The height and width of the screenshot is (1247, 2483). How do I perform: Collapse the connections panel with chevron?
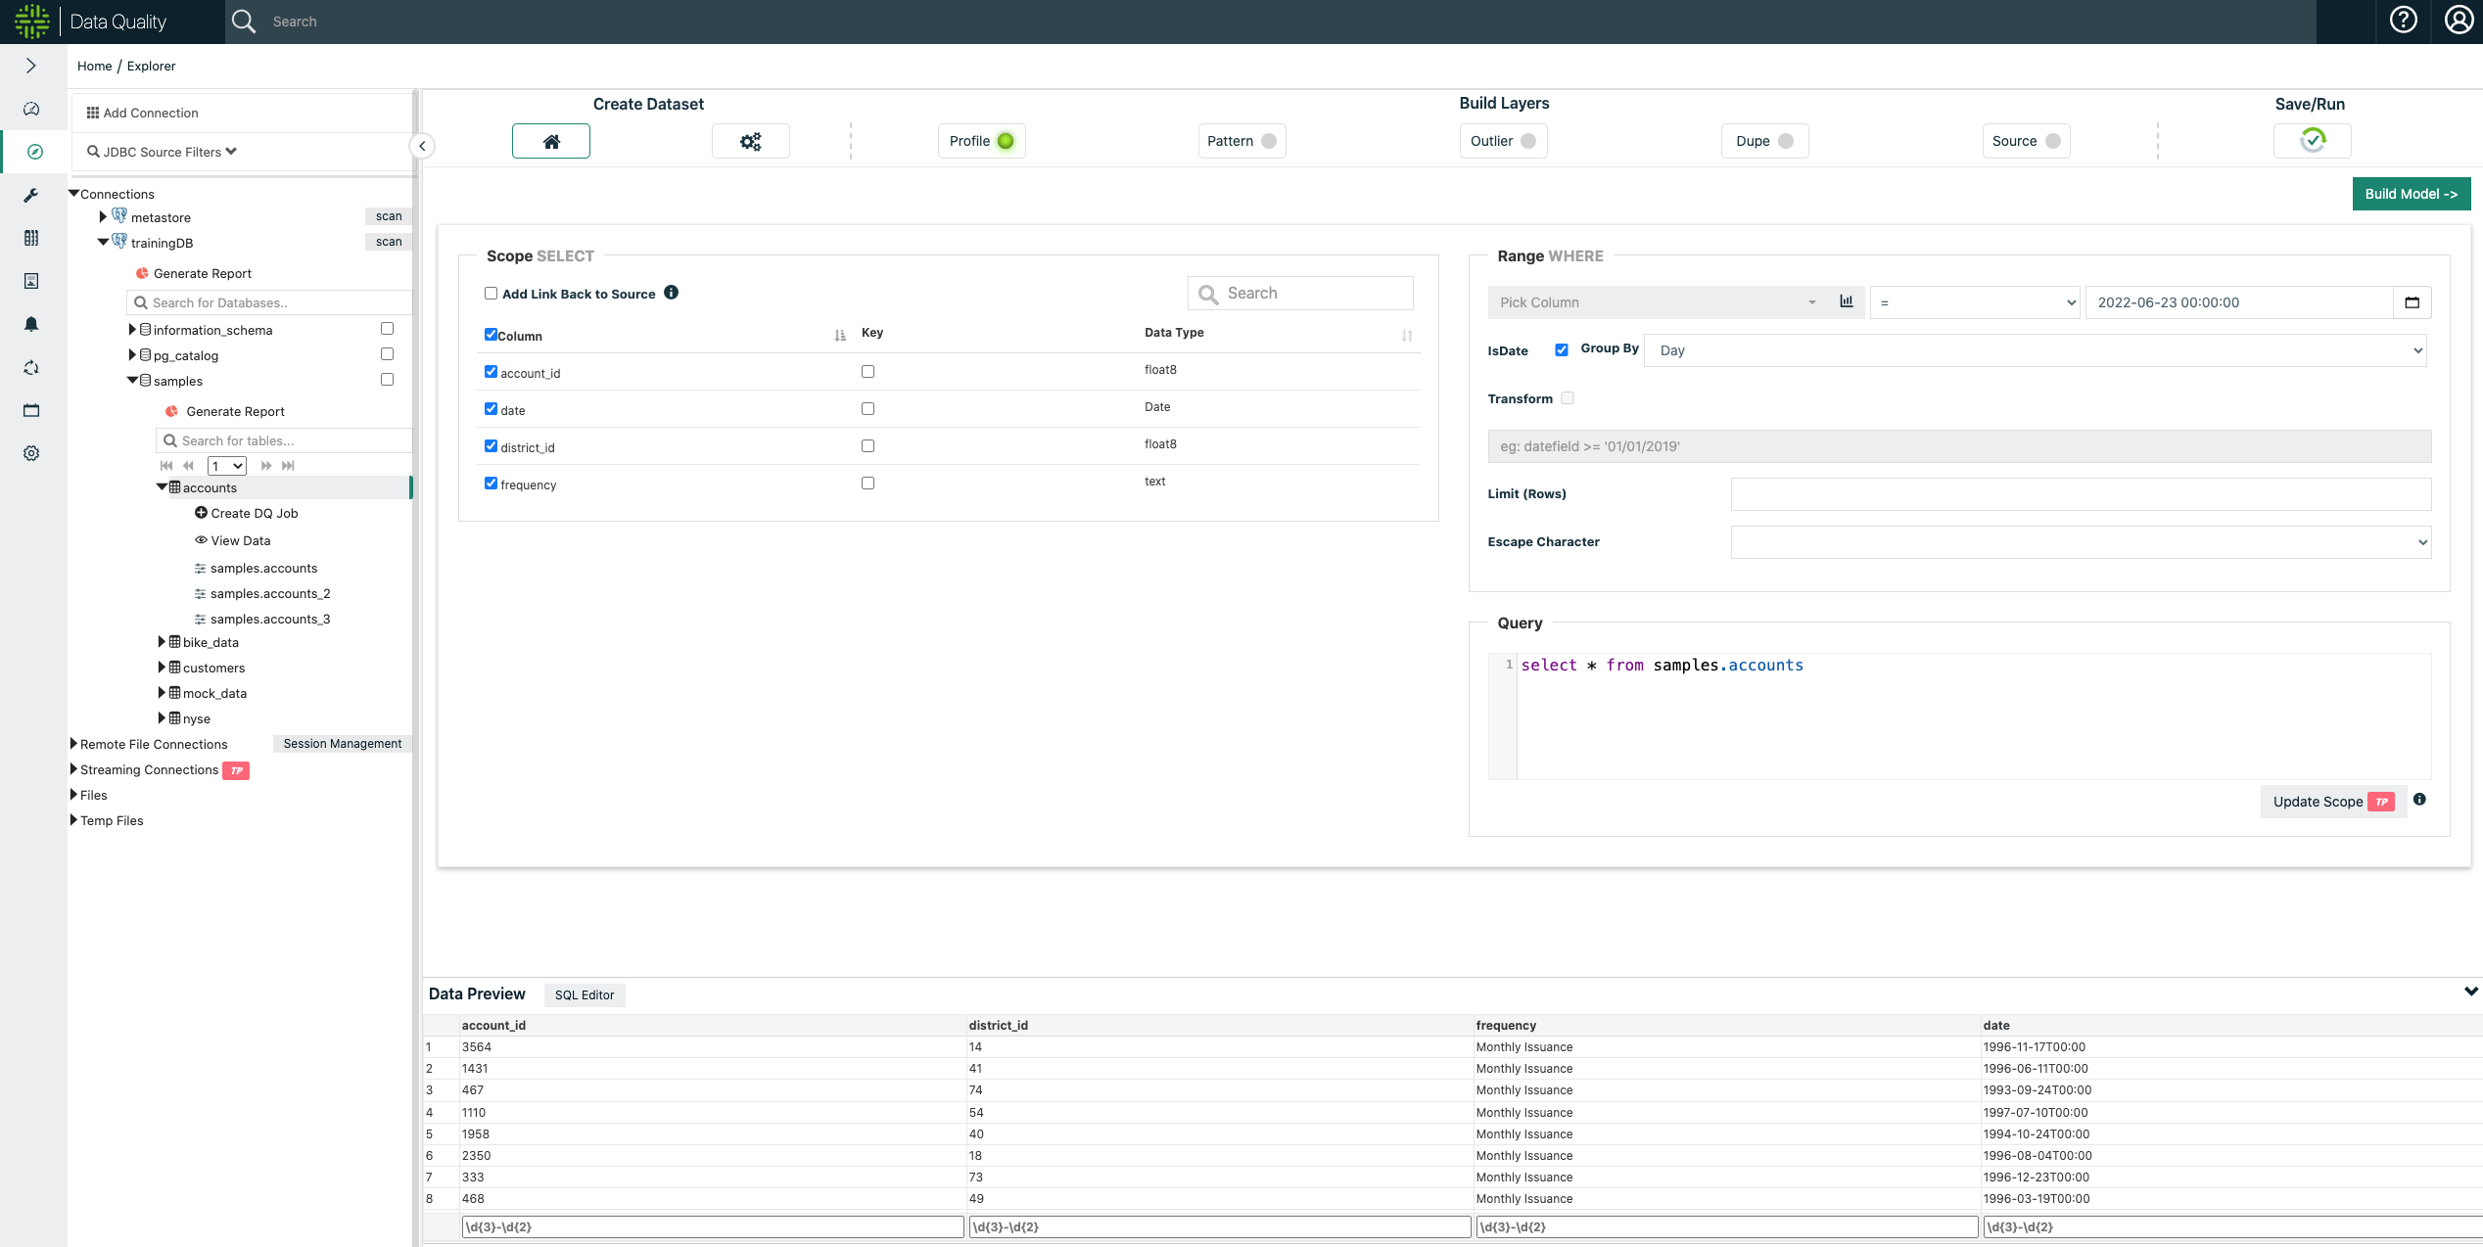pos(422,146)
